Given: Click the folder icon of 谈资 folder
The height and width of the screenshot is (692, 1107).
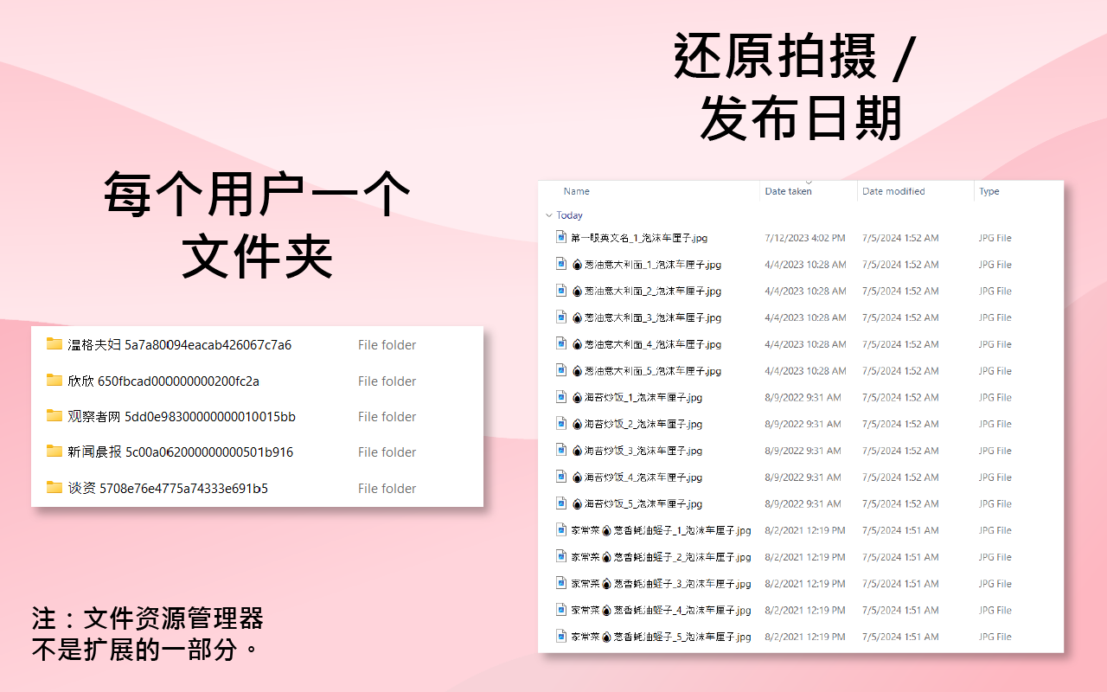Looking at the screenshot, I should [x=54, y=488].
